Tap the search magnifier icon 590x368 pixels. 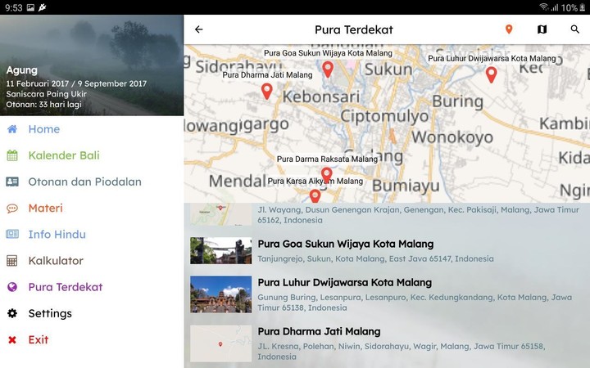tap(575, 29)
